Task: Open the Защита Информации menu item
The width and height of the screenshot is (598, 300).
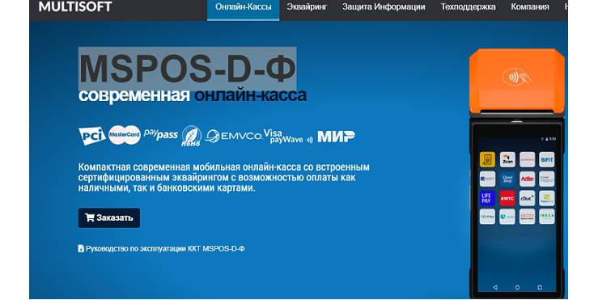Action: click(384, 6)
